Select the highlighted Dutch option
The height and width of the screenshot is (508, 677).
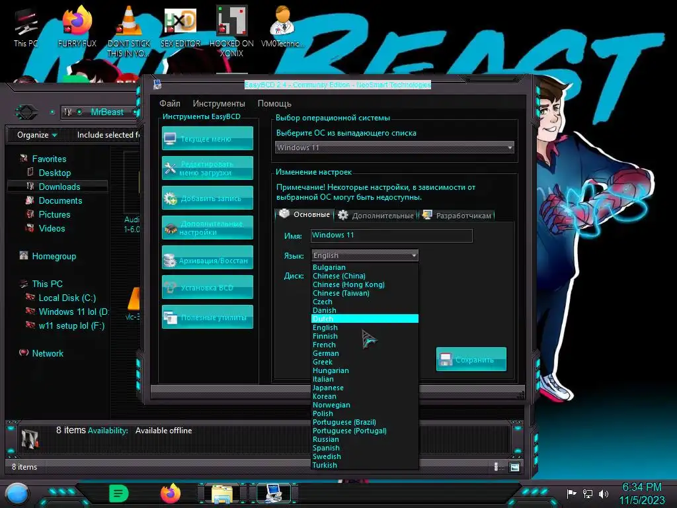(364, 319)
